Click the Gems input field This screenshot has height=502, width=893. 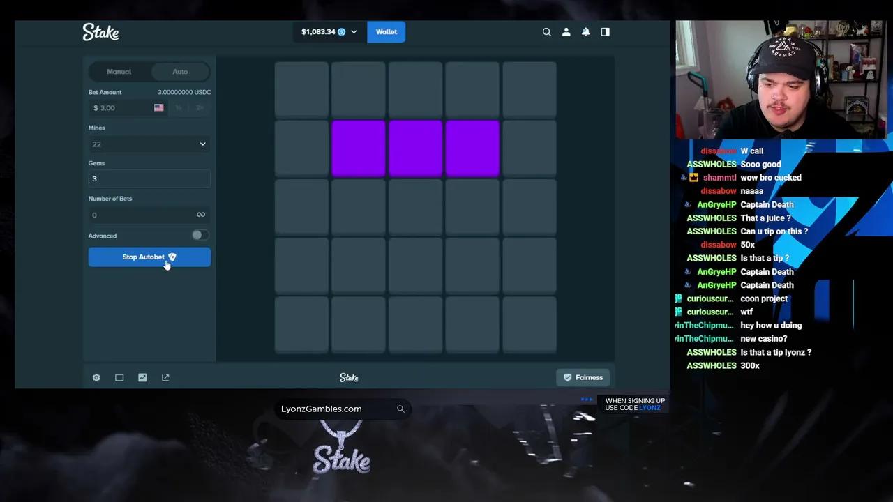pyautogui.click(x=149, y=178)
